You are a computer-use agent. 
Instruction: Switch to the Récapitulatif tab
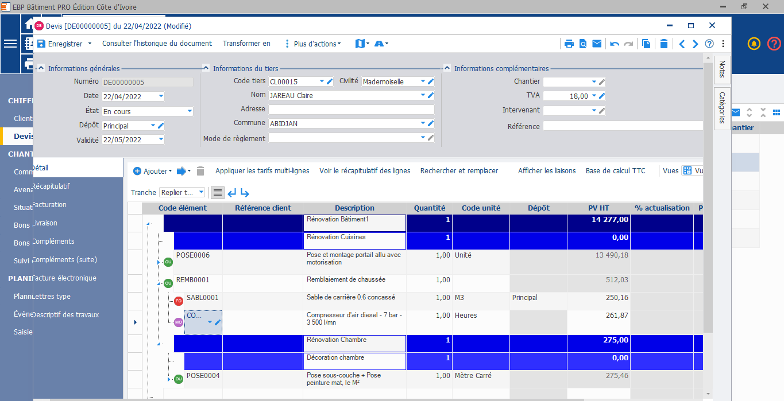pyautogui.click(x=52, y=186)
